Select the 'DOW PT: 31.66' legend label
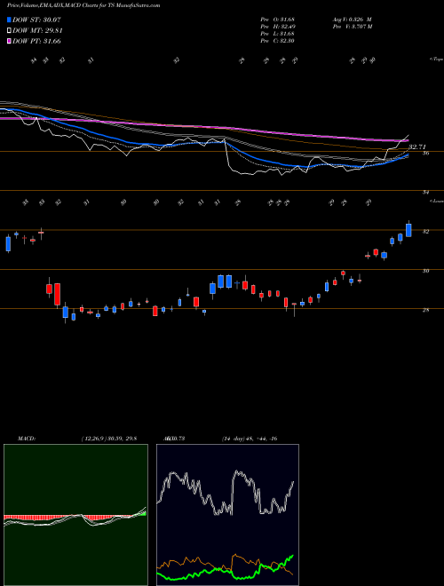 [x=36, y=41]
